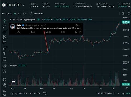Click the current price tag 3,709.0
131x97 pixels.
tap(126, 22)
